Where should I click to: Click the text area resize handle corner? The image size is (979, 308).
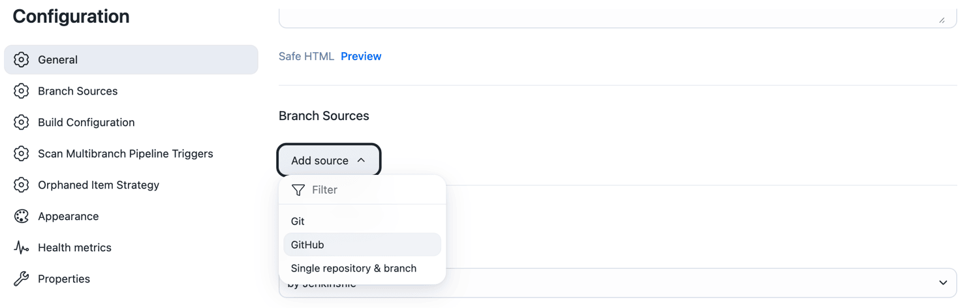[x=942, y=20]
